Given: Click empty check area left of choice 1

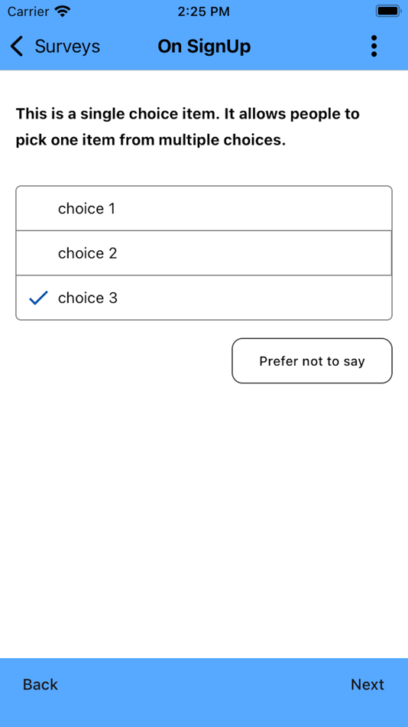Looking at the screenshot, I should (38, 209).
